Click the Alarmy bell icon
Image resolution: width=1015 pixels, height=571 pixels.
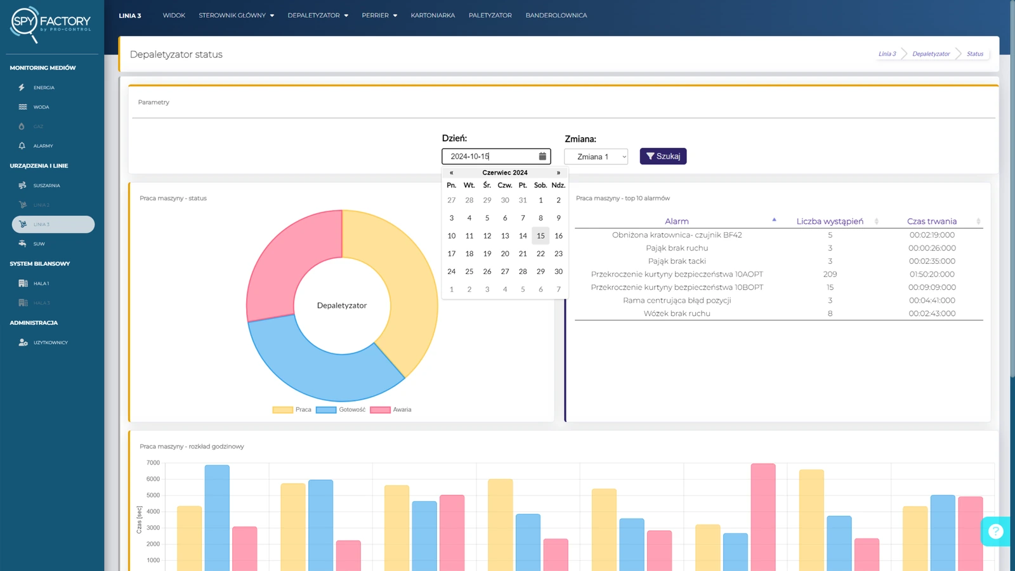22,146
